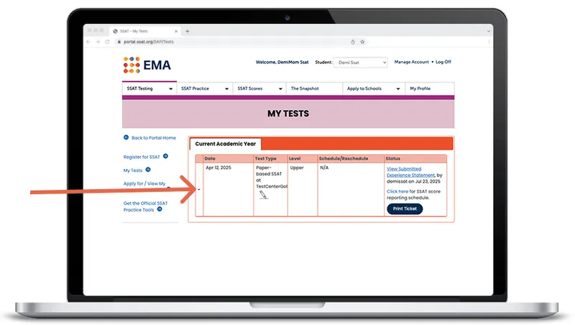Click the browser back arrow
Viewport: 575px width, 325px height.
pyautogui.click(x=88, y=42)
